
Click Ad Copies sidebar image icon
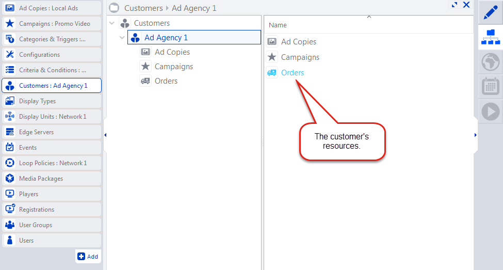[x=10, y=8]
